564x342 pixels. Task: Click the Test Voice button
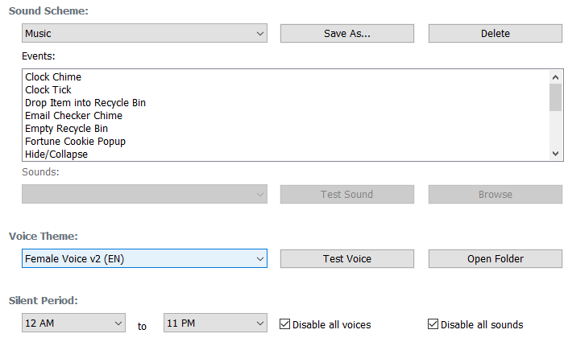pyautogui.click(x=346, y=258)
